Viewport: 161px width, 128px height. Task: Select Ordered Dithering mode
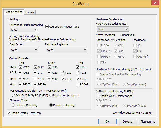[x=13, y=105]
